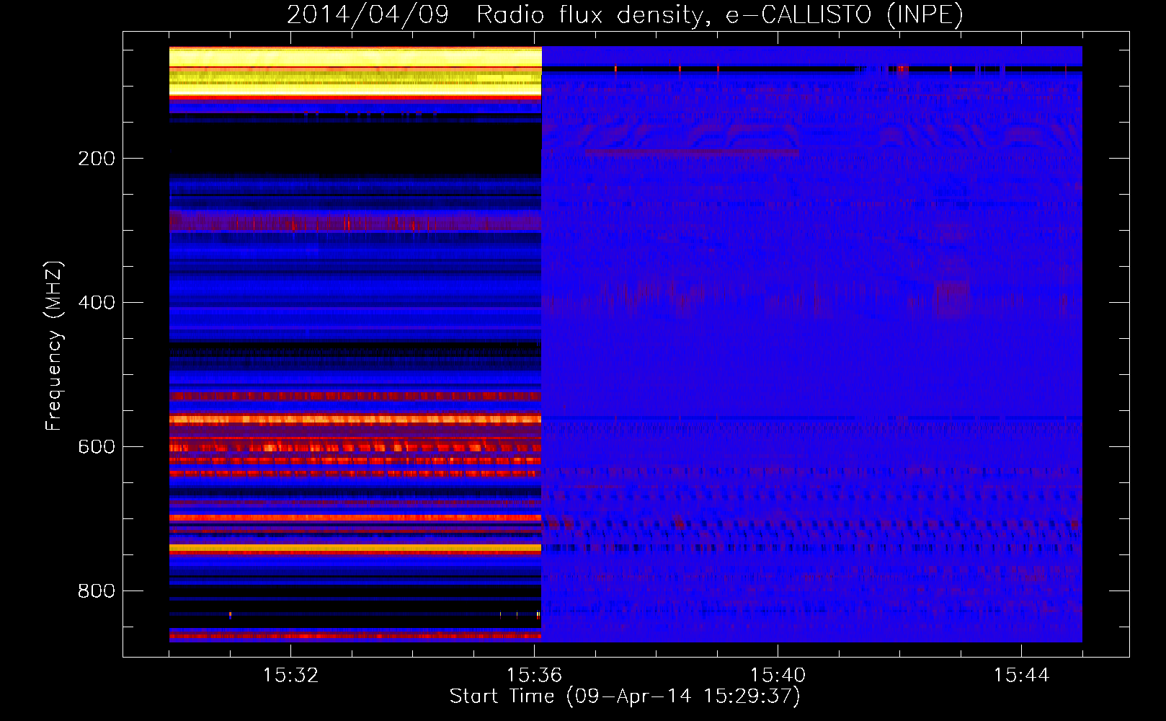Click the 'Start Time (09-Apr-14 15:29:37)' label

click(x=625, y=696)
